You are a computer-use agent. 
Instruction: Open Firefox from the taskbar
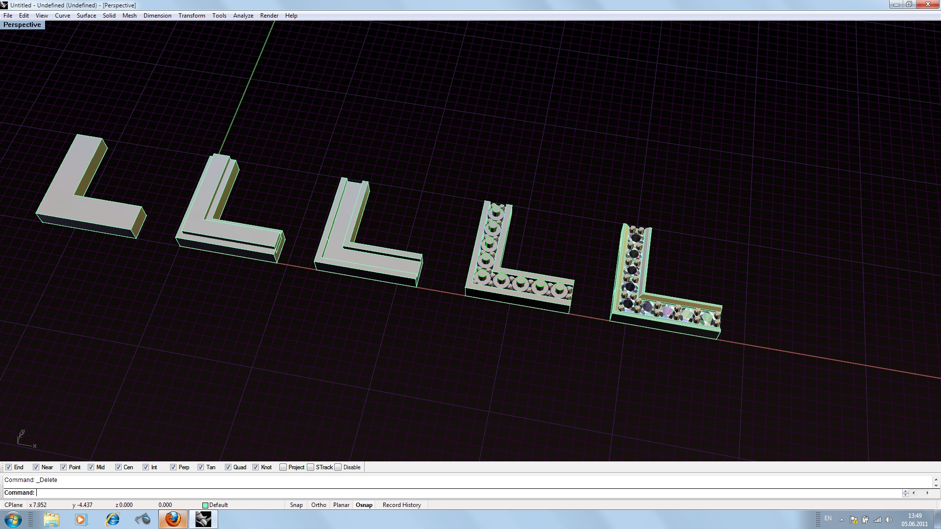[x=173, y=519]
